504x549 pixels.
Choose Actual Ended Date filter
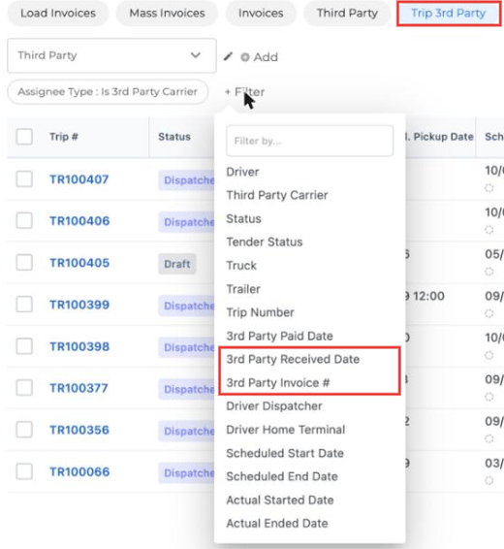[x=277, y=524]
